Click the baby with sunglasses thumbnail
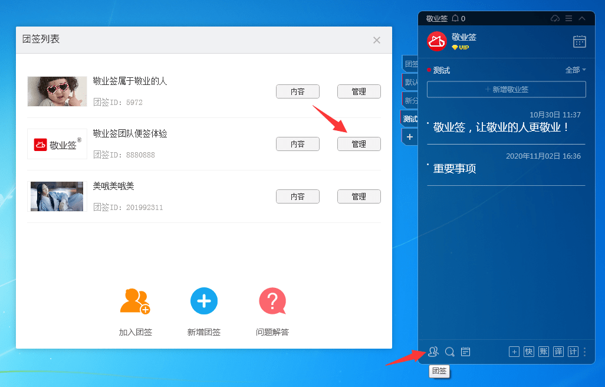Screen dimensions: 605x387 click(x=57, y=91)
